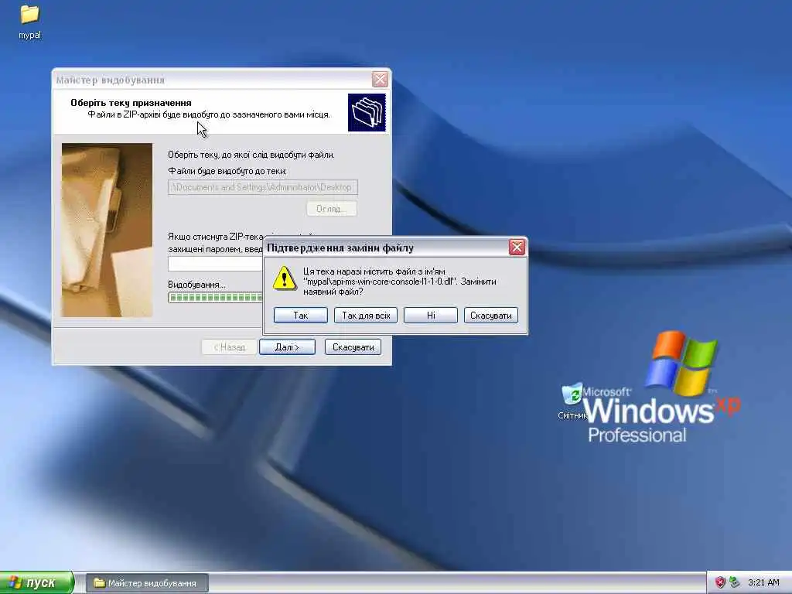Click the safely remove hardware tray icon
This screenshot has width=792, height=594.
pyautogui.click(x=735, y=582)
